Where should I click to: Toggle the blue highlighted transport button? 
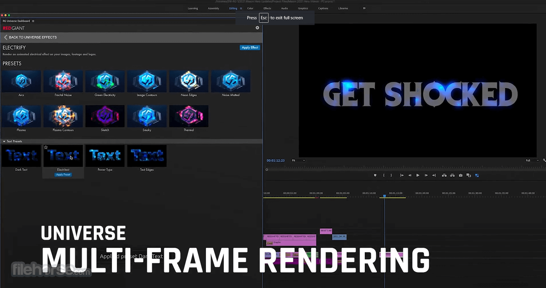pyautogui.click(x=477, y=175)
